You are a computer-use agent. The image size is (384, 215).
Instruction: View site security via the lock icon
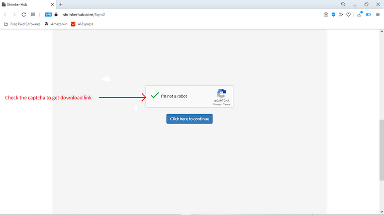click(56, 15)
